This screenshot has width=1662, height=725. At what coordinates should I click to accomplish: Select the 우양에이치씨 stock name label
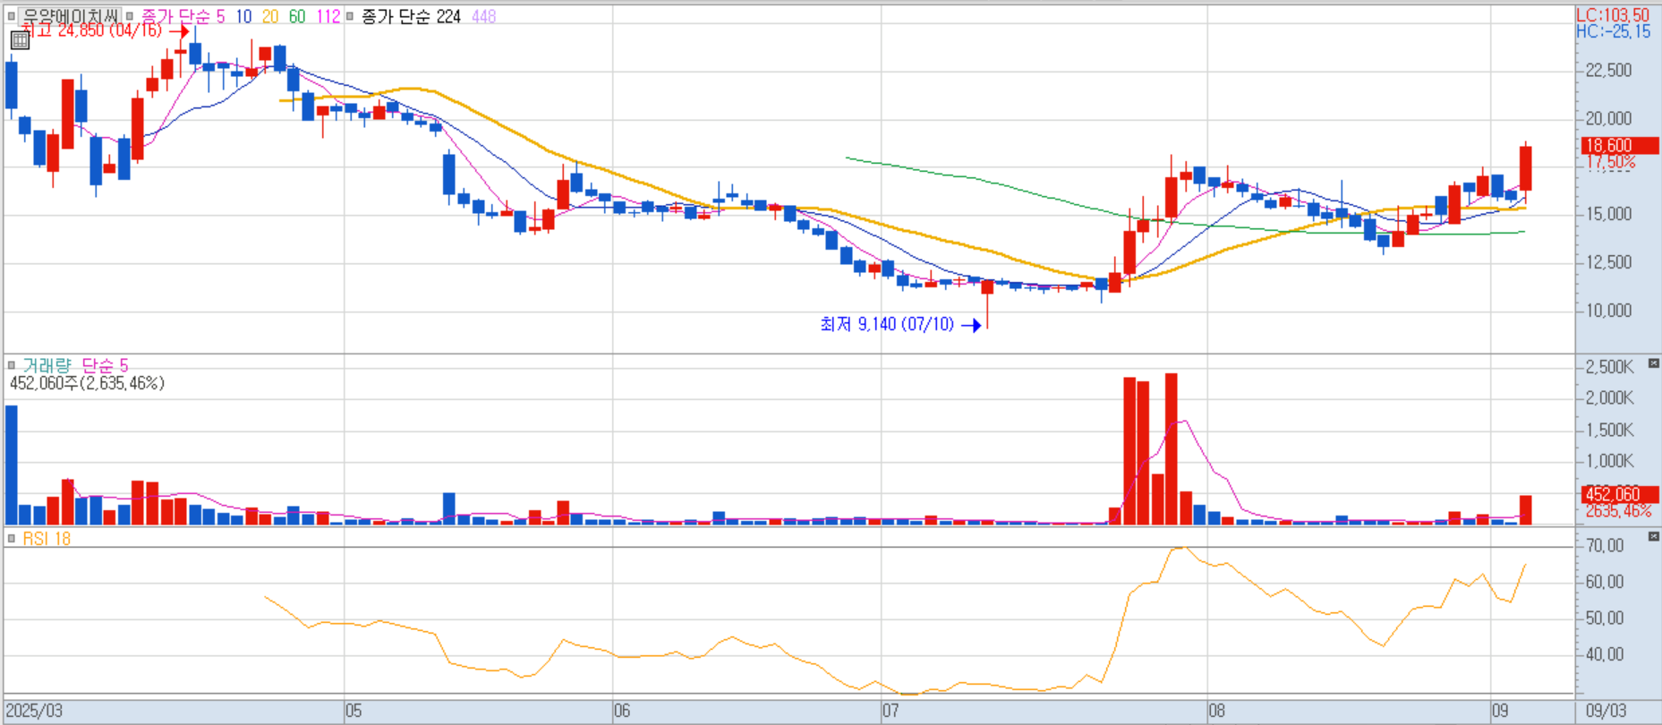pyautogui.click(x=71, y=16)
